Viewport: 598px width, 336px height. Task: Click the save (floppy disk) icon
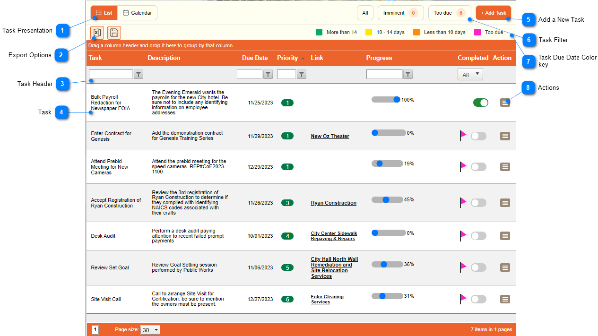click(114, 33)
